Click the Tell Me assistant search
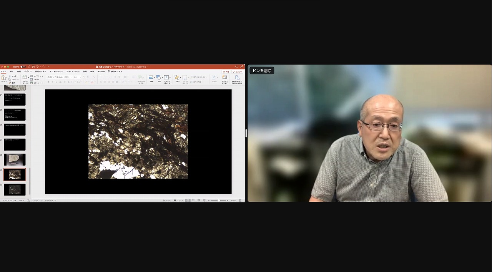This screenshot has width=492, height=272. [x=115, y=71]
